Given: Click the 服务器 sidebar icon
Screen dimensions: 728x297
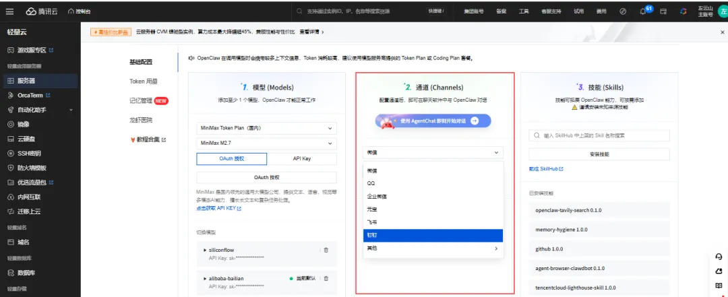Looking at the screenshot, I should (11, 81).
